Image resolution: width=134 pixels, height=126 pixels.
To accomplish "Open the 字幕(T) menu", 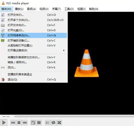I will click(x=56, y=9).
